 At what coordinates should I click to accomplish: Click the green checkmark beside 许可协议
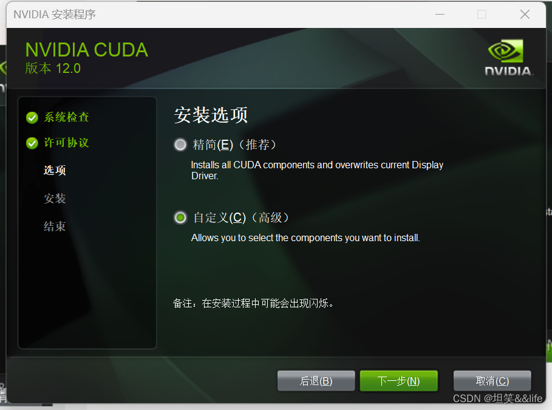tap(32, 143)
